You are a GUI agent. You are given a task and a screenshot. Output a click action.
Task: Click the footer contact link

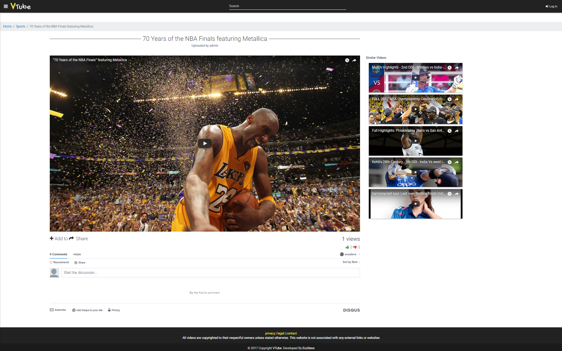click(292, 333)
